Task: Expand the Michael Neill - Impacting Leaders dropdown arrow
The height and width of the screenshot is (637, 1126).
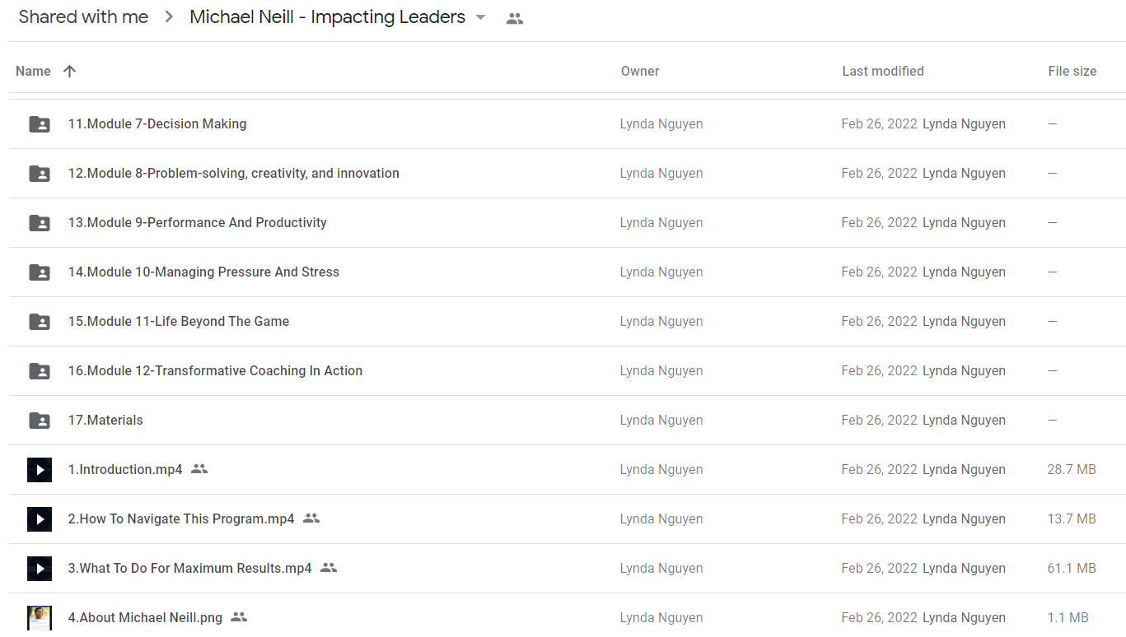Action: point(481,17)
